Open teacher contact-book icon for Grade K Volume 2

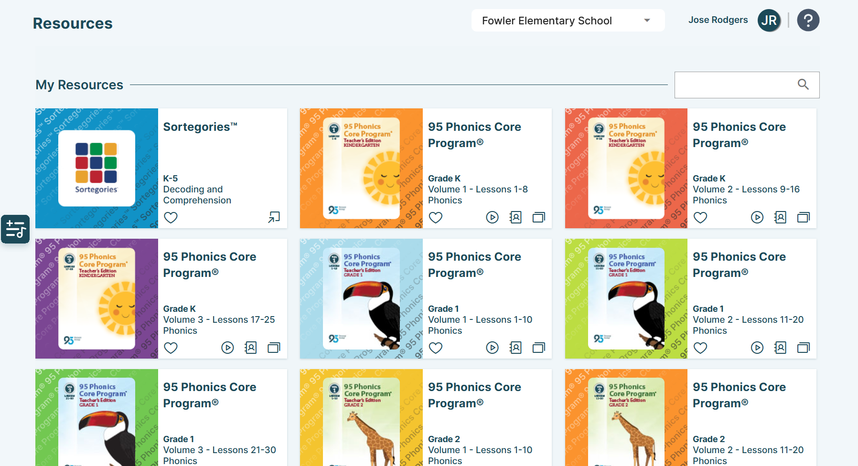(x=780, y=217)
